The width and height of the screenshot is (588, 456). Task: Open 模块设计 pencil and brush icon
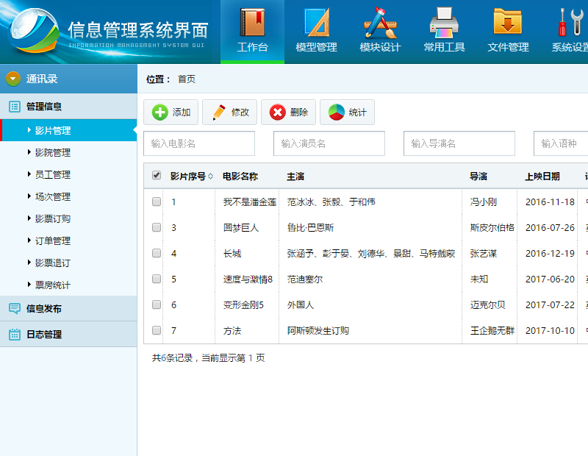(x=380, y=23)
